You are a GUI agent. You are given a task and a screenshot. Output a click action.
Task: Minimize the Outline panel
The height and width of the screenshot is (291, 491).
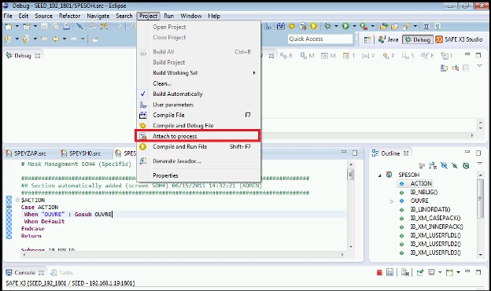467,152
